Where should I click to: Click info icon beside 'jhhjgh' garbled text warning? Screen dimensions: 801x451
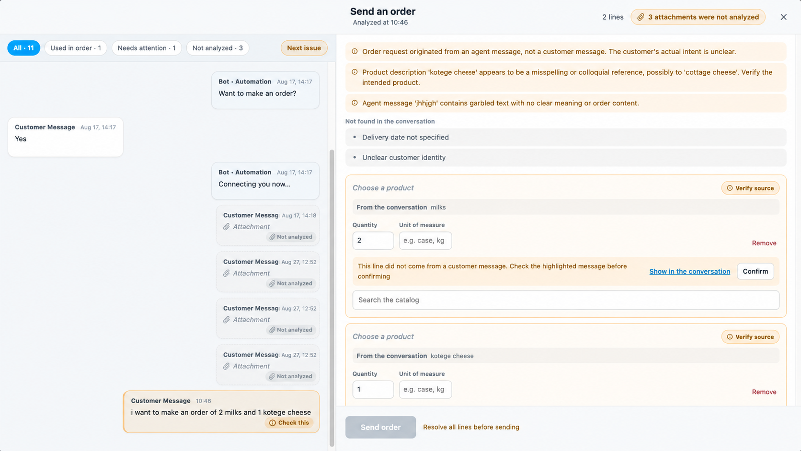pos(355,103)
